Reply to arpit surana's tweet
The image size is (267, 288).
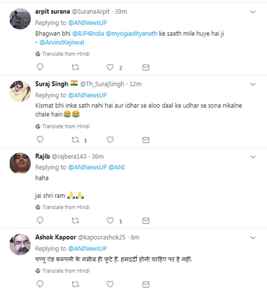point(40,67)
